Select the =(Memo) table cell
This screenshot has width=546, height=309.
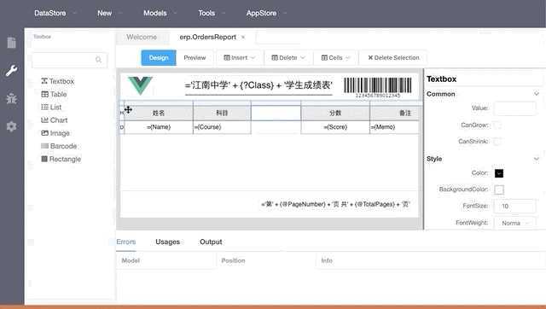point(394,127)
